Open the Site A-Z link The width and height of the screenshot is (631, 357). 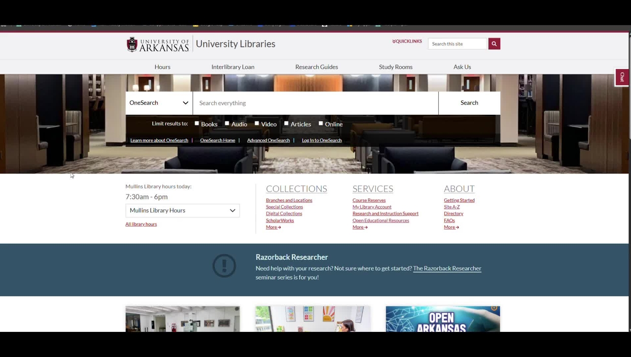point(452,207)
